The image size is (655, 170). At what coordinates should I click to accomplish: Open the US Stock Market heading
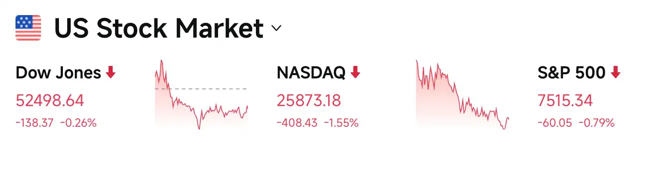click(159, 28)
